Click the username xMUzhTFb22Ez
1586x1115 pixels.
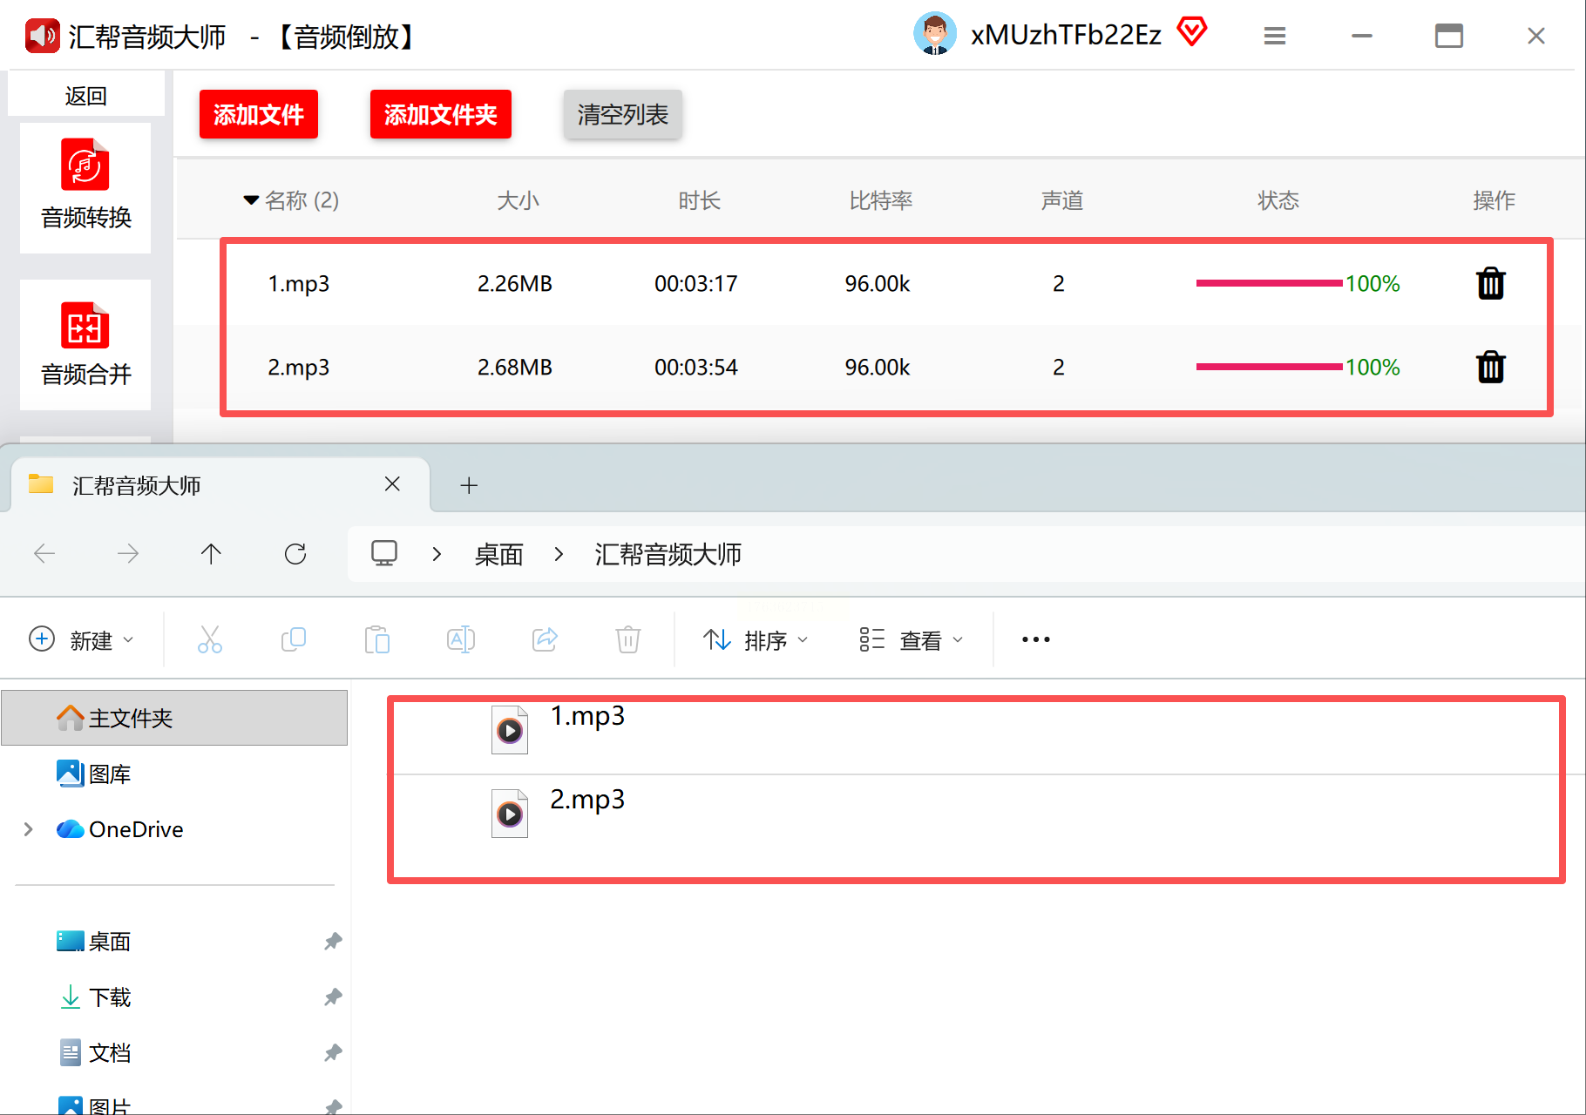click(1066, 35)
